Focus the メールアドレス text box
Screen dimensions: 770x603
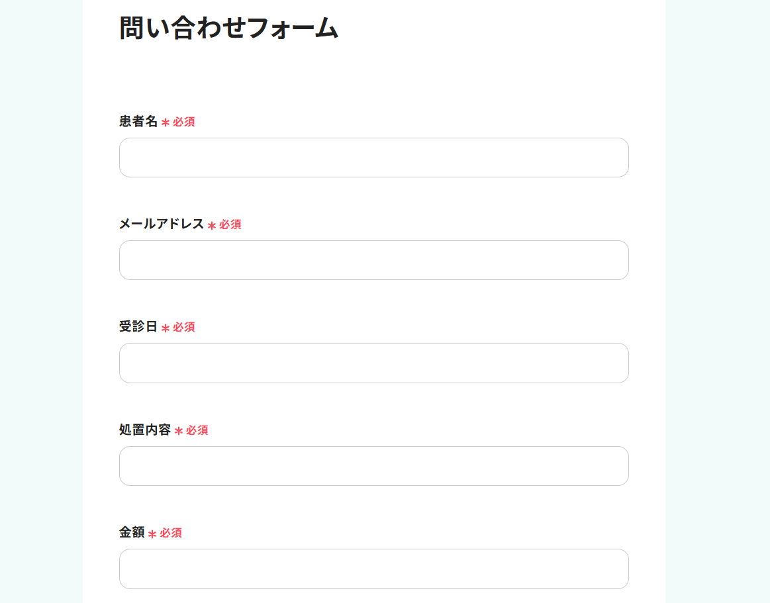373,260
